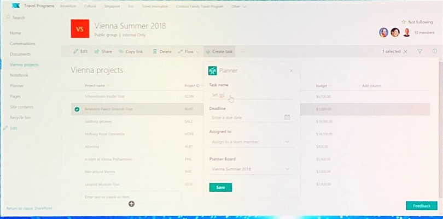Click the search magnifier icon

point(8,17)
